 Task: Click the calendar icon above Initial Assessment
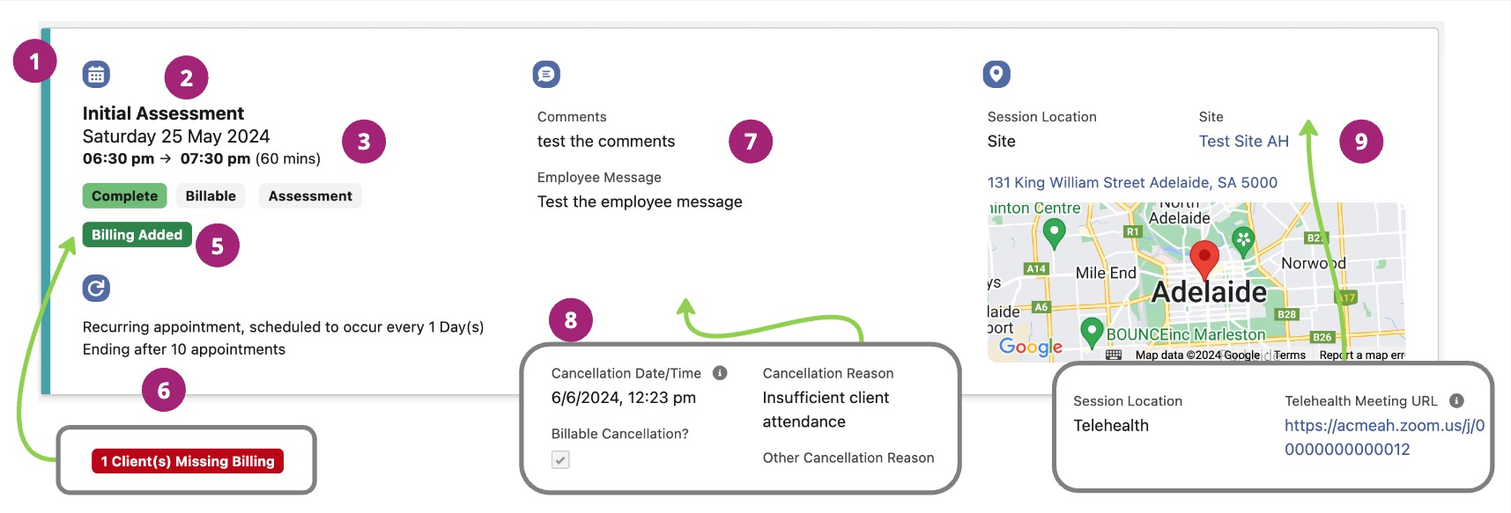click(x=96, y=75)
